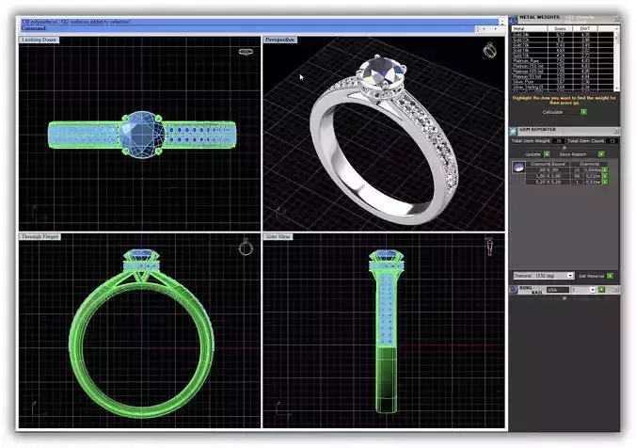The height and width of the screenshot is (448, 636).
Task: Click the DWT column header
Action: (585, 29)
